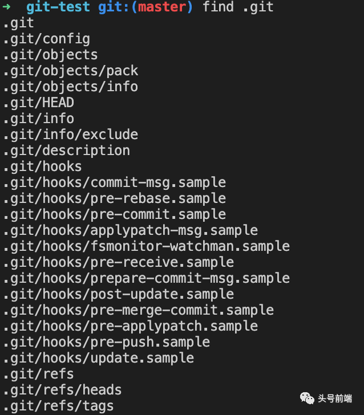Click the commit-msg.sample hook line
The image size is (364, 415).
pyautogui.click(x=115, y=182)
